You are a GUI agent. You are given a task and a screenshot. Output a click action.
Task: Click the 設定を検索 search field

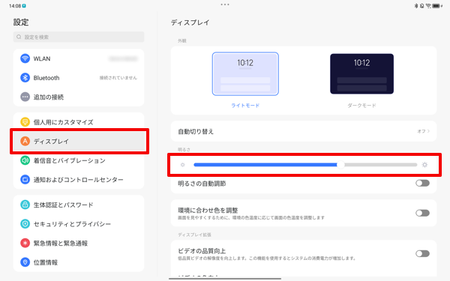click(79, 37)
